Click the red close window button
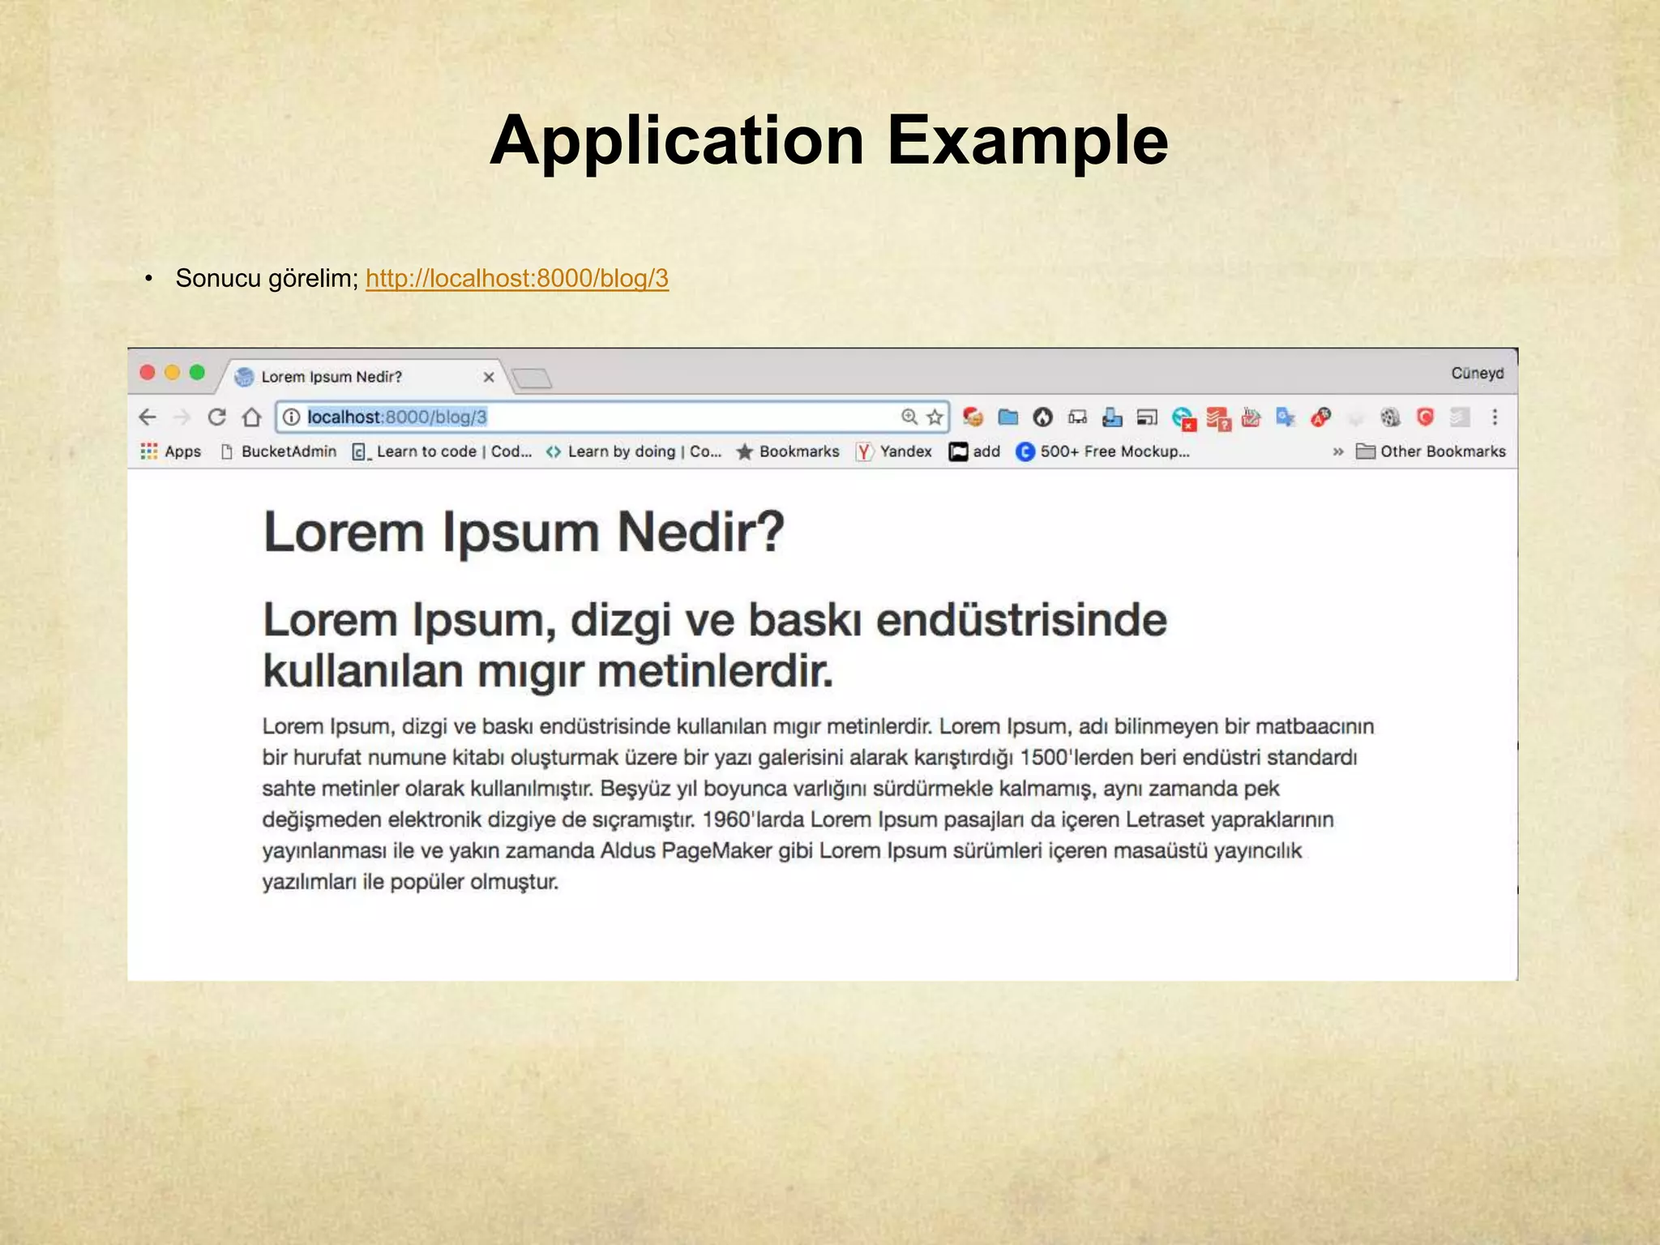 coord(148,372)
